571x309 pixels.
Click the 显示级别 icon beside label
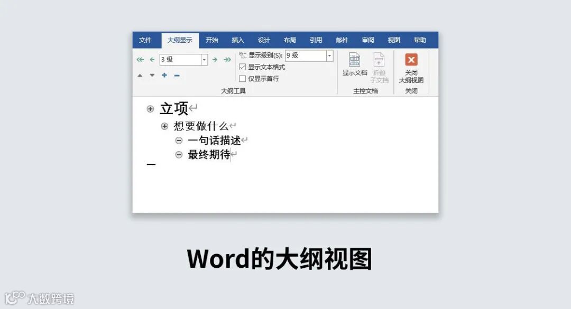point(243,55)
